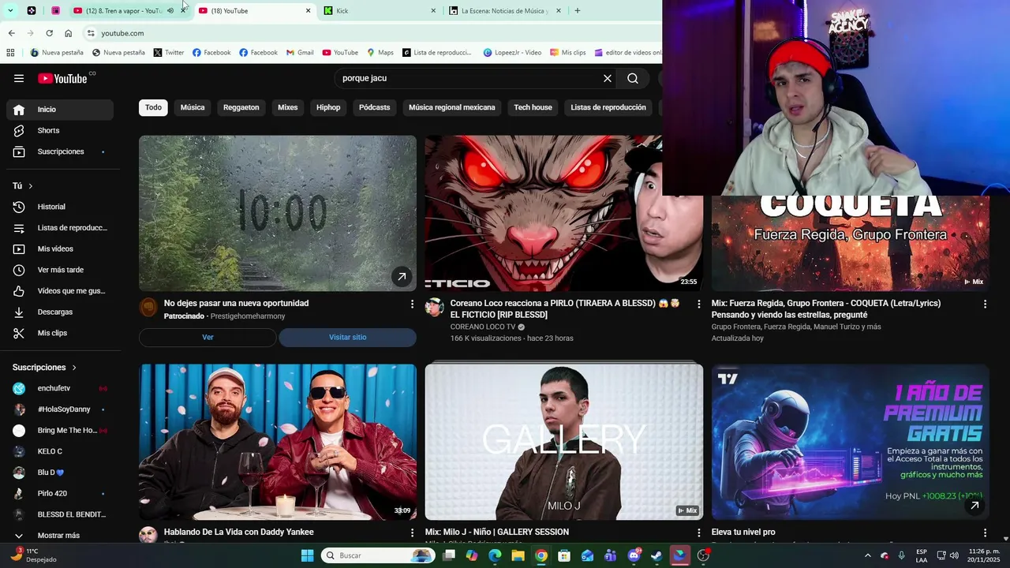Screen dimensions: 1010x568
Task: Open the tab search dropdown arrow
Action: point(9,11)
